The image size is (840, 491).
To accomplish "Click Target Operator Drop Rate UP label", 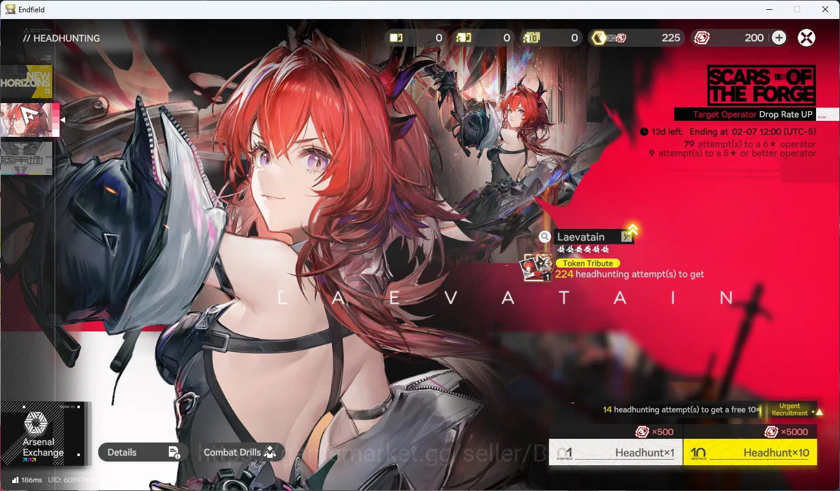I will coord(753,115).
